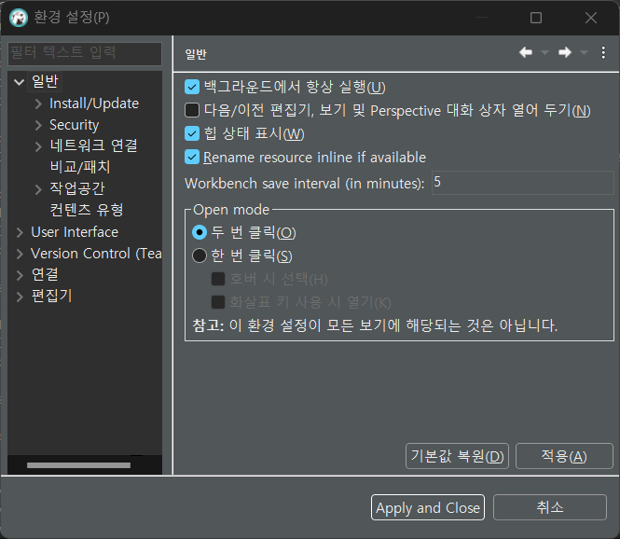Click the Workbench save interval field
This screenshot has width=620, height=539.
[522, 183]
